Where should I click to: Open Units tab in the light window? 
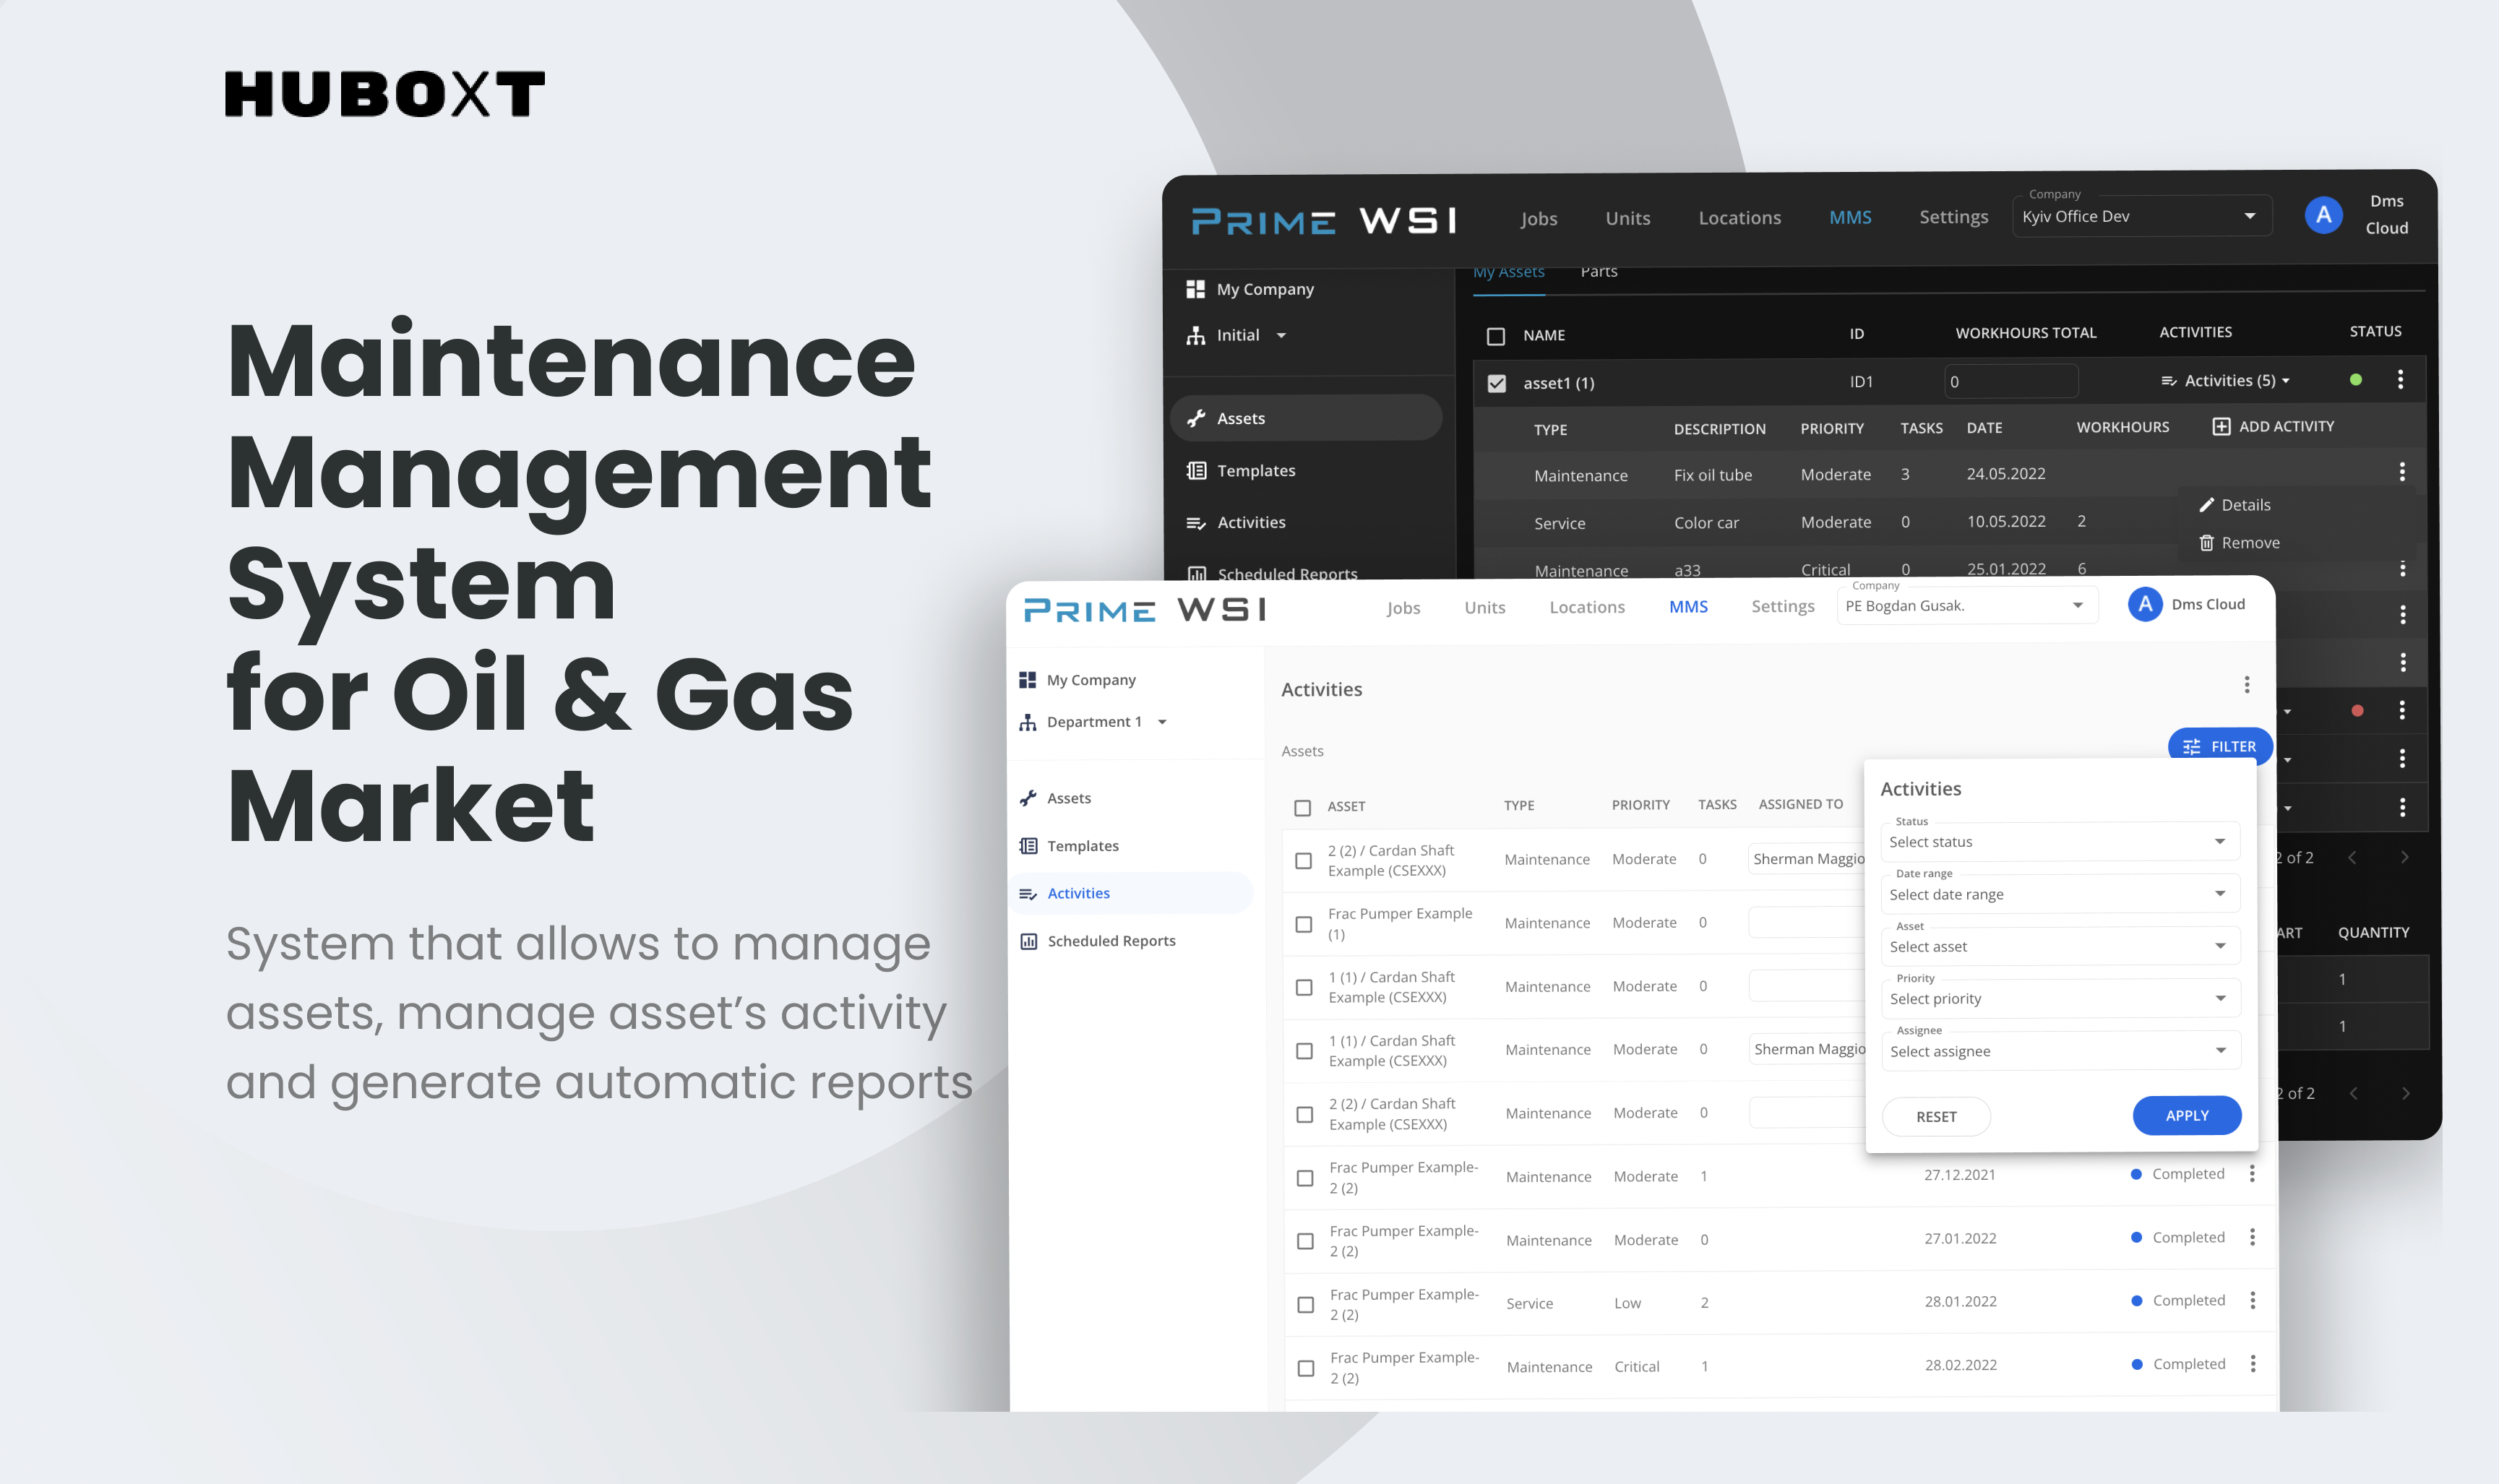click(1484, 607)
